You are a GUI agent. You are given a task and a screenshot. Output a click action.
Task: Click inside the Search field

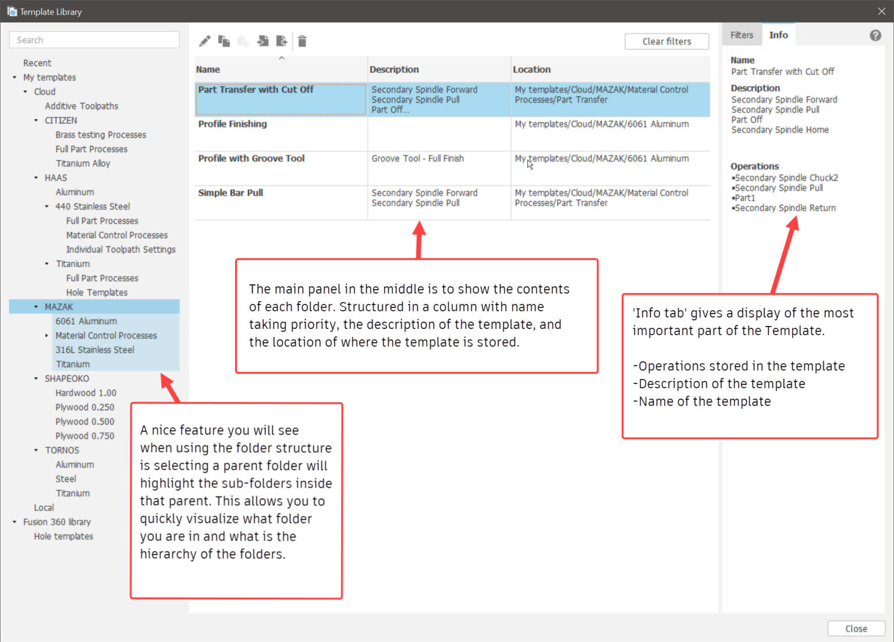[94, 40]
